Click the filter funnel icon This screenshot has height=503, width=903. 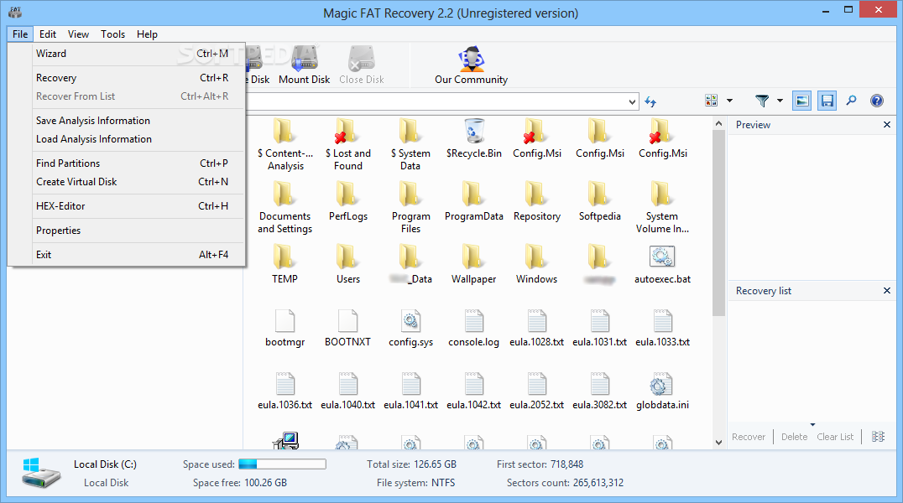tap(762, 101)
